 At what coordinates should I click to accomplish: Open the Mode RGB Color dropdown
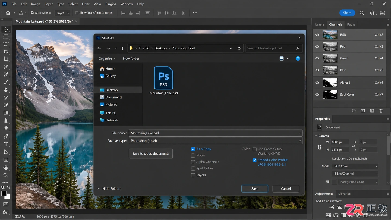(x=355, y=166)
